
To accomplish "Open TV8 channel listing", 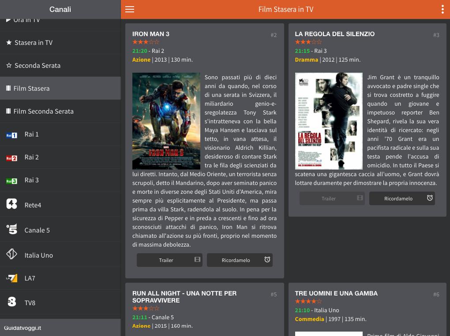I will 60,302.
